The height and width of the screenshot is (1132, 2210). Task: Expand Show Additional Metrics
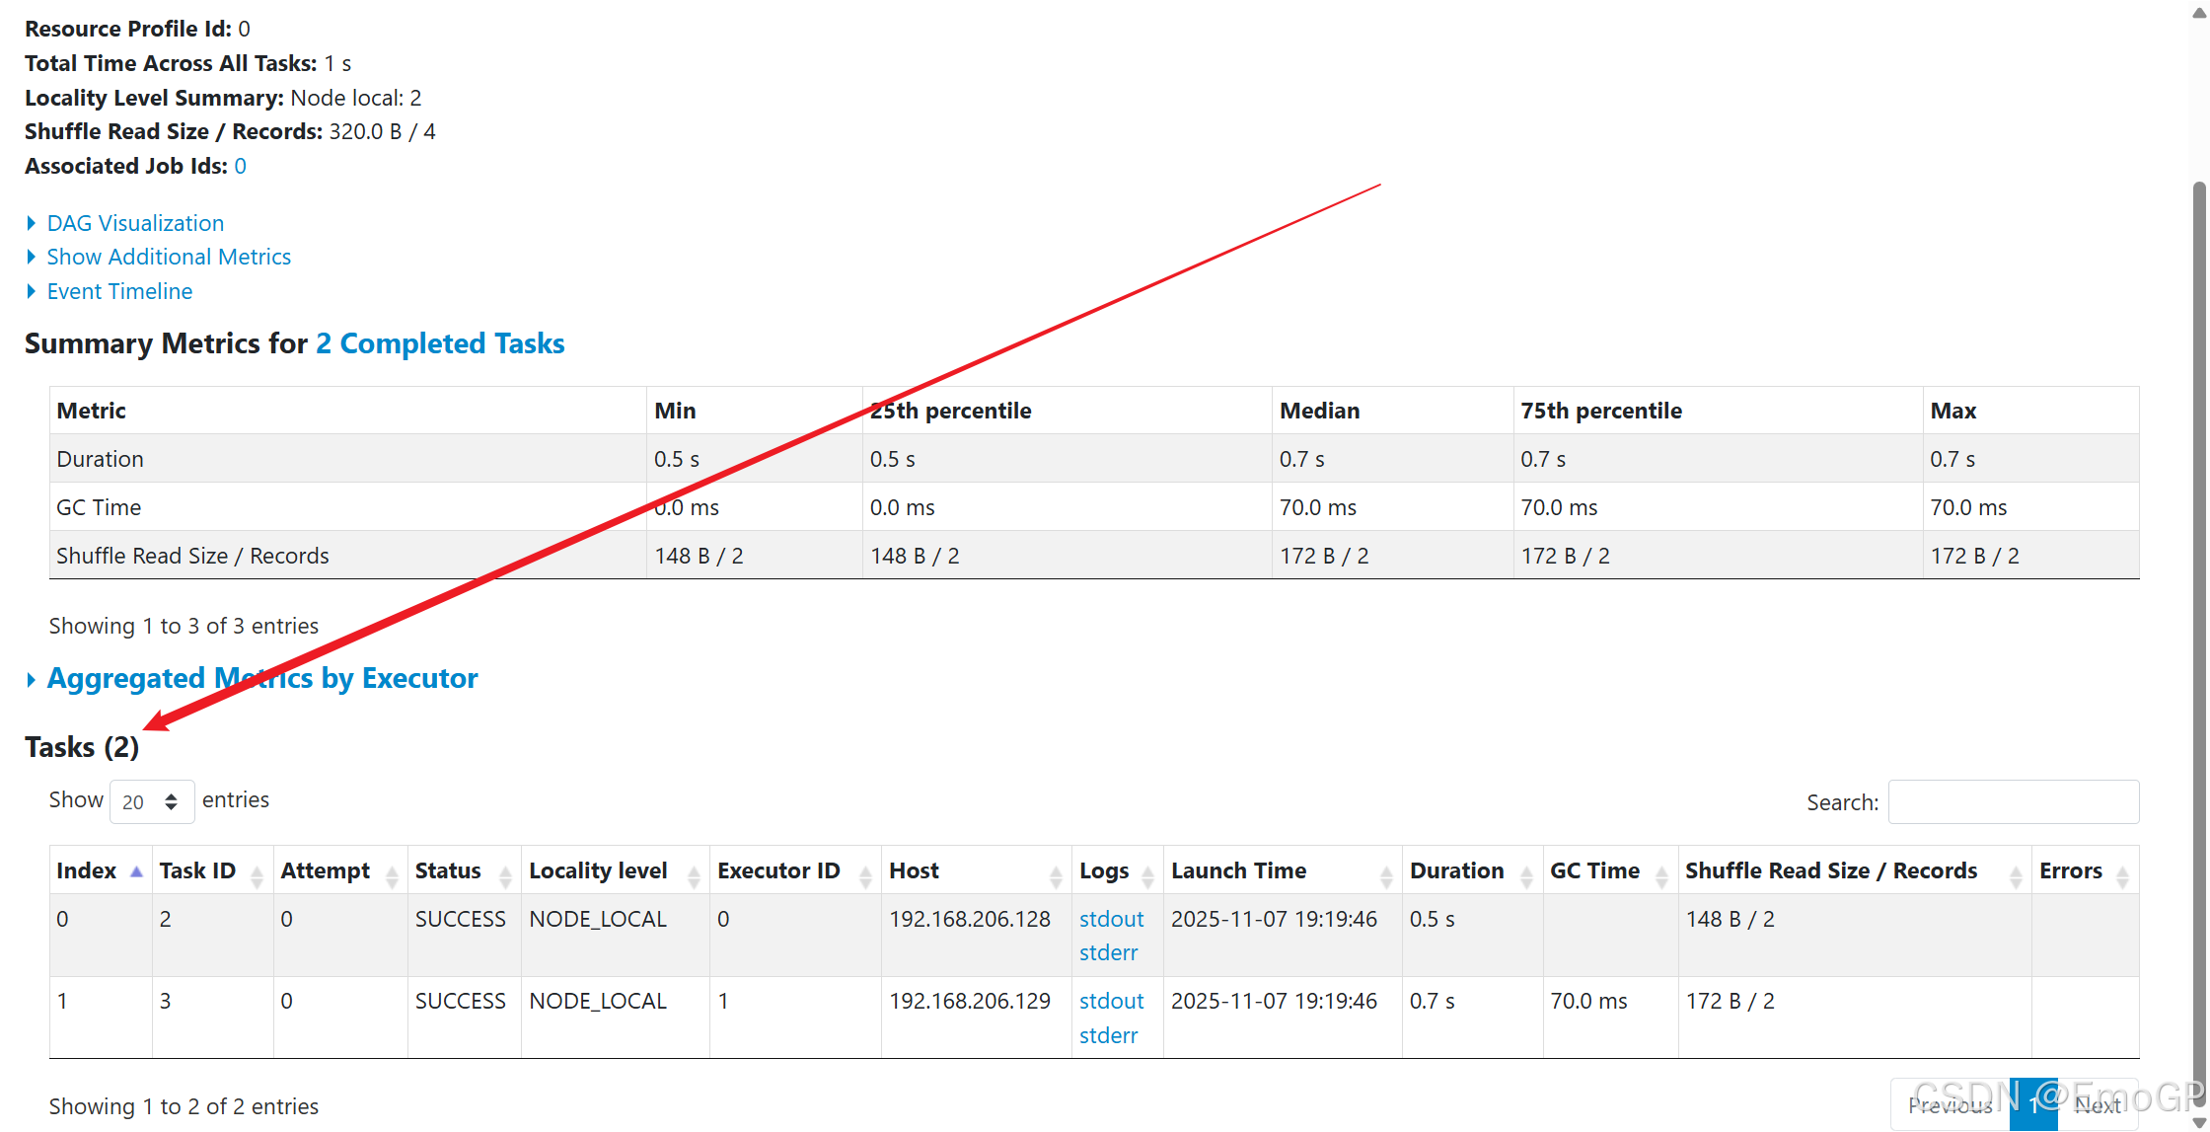point(169,257)
